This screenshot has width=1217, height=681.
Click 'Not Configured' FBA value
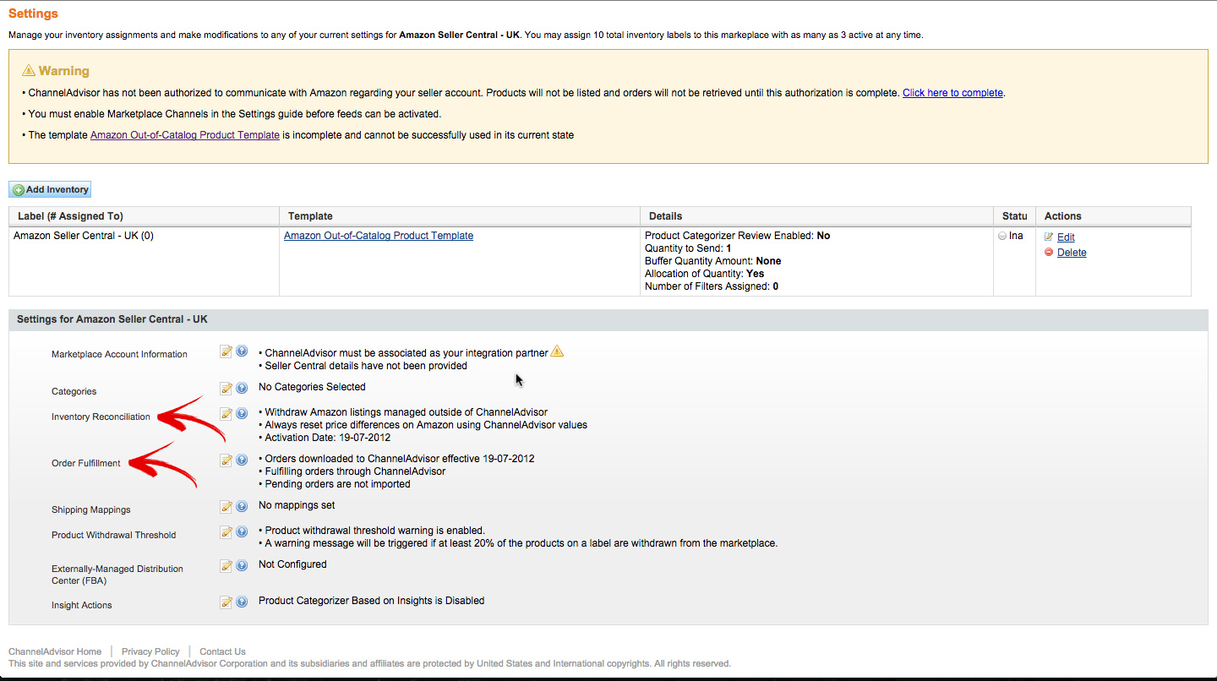pyautogui.click(x=292, y=564)
